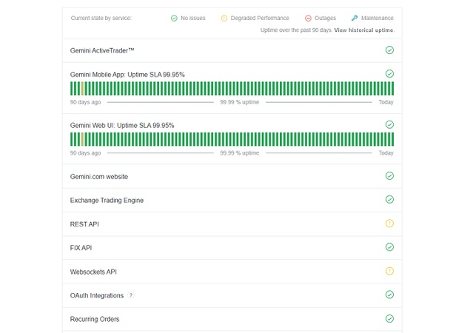Click the OAuth Integrations status check icon
Viewport: 473px width, 333px height.
pyautogui.click(x=389, y=295)
